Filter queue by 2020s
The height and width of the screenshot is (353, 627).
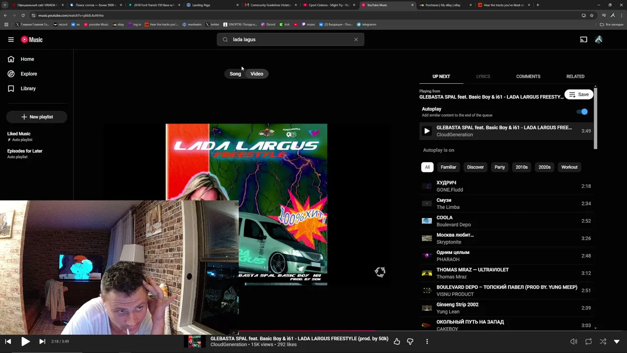(x=544, y=167)
